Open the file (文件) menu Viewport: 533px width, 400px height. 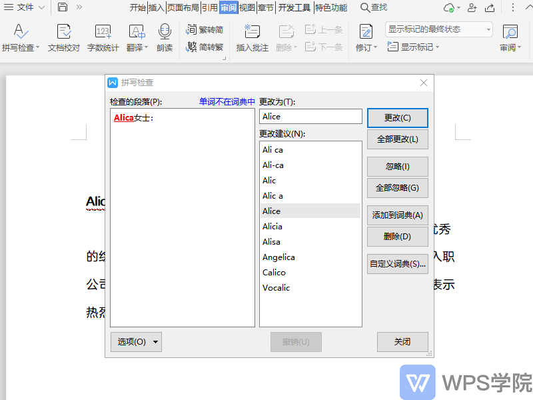(x=25, y=7)
